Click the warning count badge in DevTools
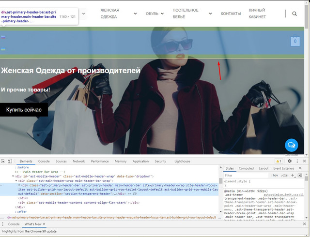This screenshot has width=310, height=237. coord(279,161)
